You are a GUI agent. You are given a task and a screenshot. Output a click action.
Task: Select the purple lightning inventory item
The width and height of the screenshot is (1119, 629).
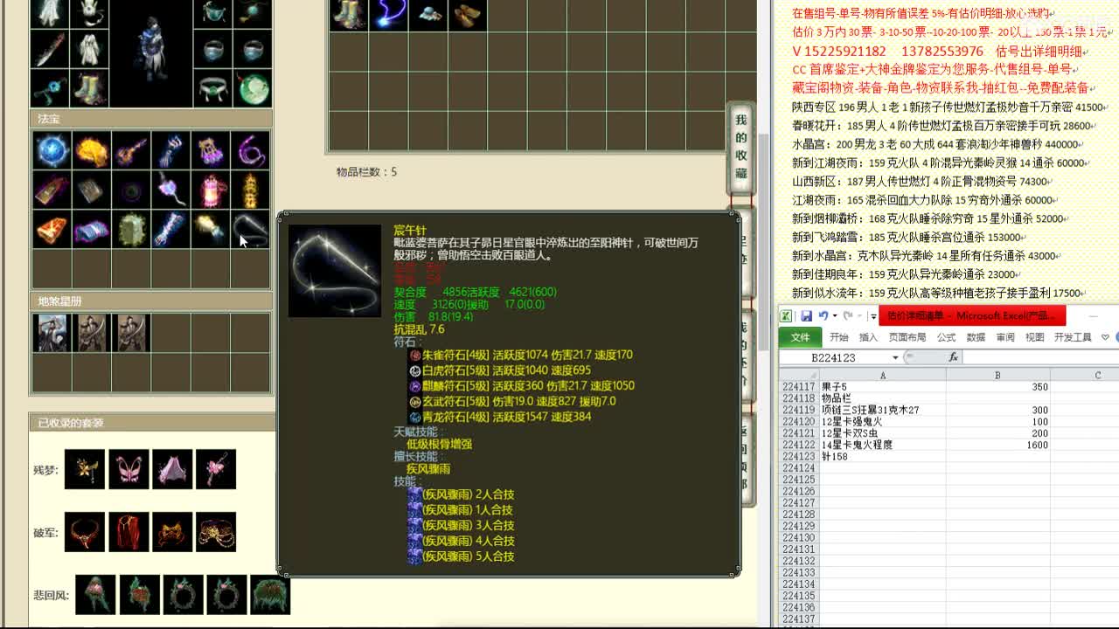click(x=388, y=15)
